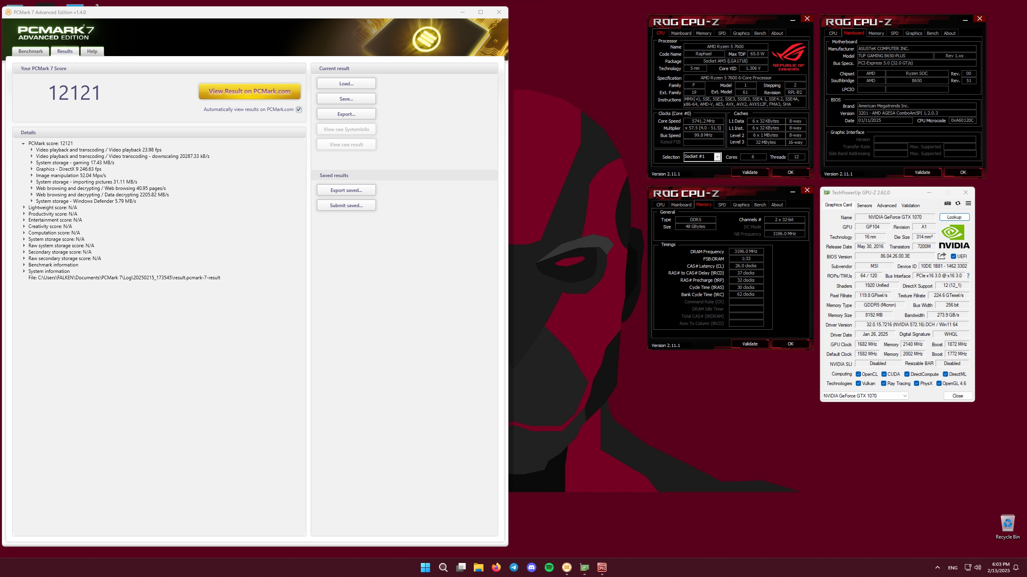
Task: Open Spotify from taskbar
Action: pos(549,567)
